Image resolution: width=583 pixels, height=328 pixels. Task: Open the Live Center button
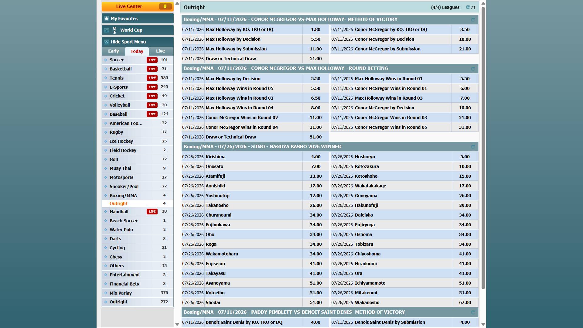click(x=138, y=6)
